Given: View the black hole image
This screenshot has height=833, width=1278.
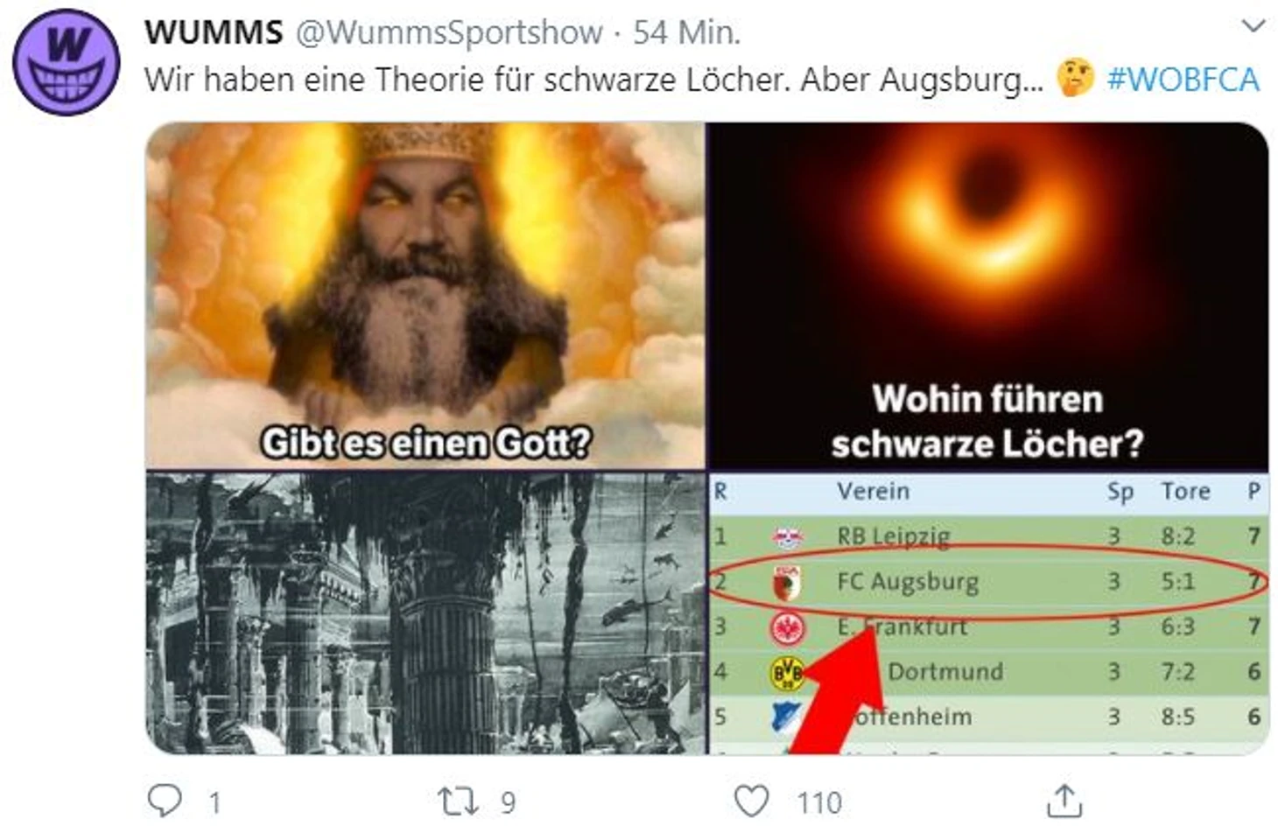Looking at the screenshot, I should pyautogui.click(x=988, y=296).
